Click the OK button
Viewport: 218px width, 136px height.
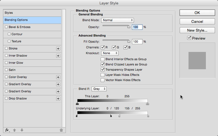point(197,13)
